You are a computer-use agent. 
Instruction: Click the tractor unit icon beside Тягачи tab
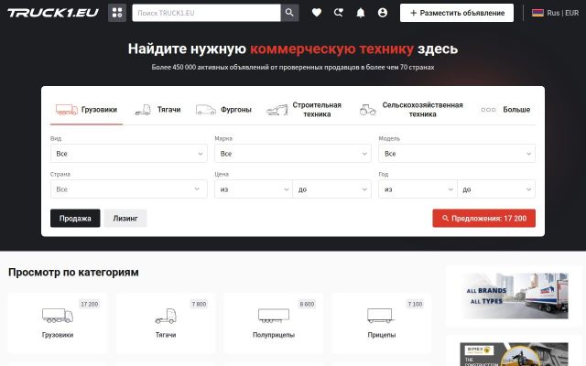143,110
